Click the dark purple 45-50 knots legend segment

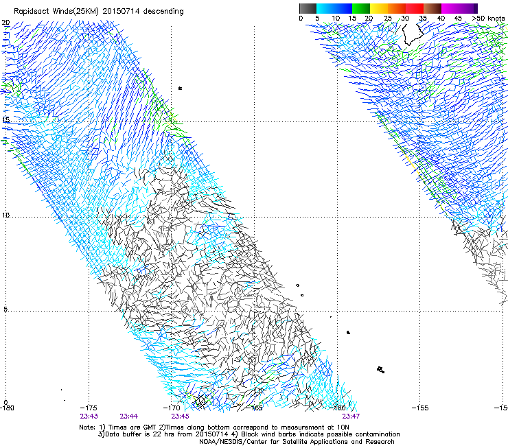pyautogui.click(x=468, y=8)
